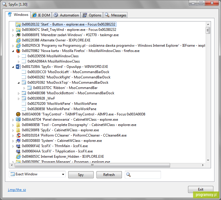
Task: Click the Panel sterowania row icon
Action: (x=18, y=120)
